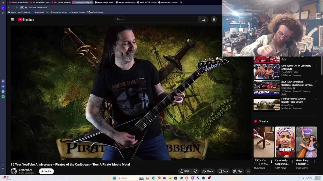Open Spotify in the Opera sidebar
The image size is (323, 181).
(3, 97)
